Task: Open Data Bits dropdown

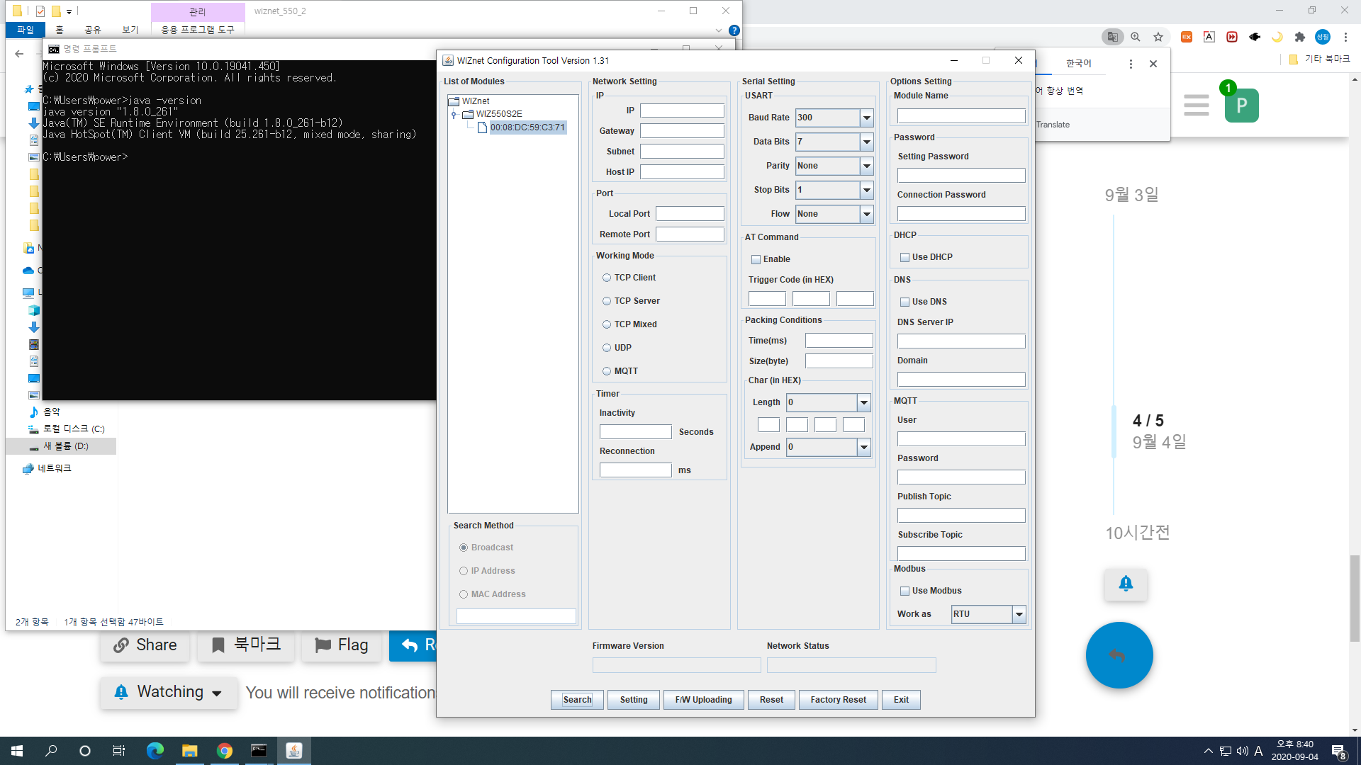Action: click(x=866, y=142)
